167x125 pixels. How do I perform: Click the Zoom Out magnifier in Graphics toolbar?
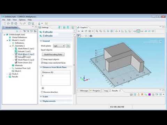coord(101,31)
